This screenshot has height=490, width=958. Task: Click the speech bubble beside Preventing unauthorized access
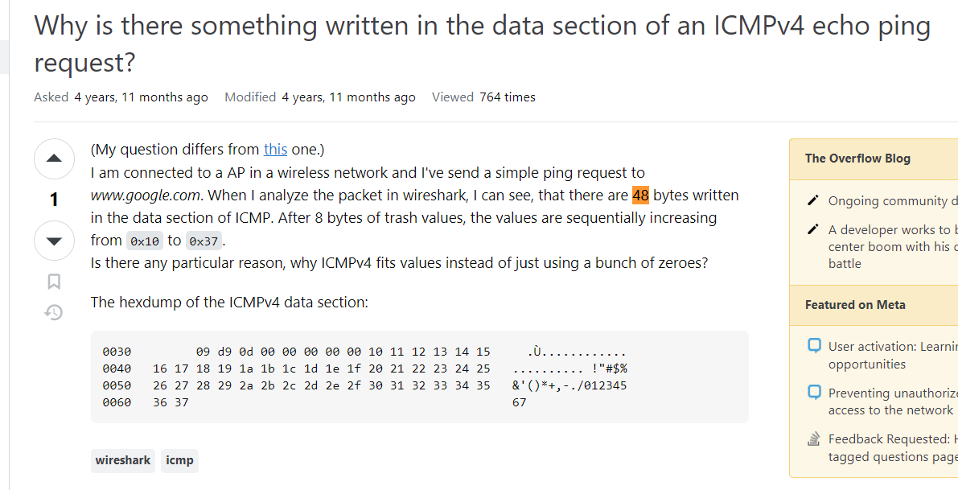point(815,390)
